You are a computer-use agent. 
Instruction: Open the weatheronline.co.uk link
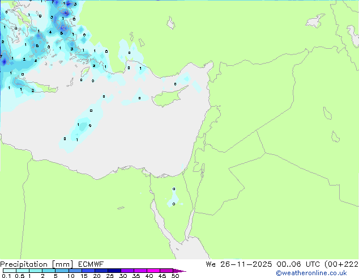[311, 273]
